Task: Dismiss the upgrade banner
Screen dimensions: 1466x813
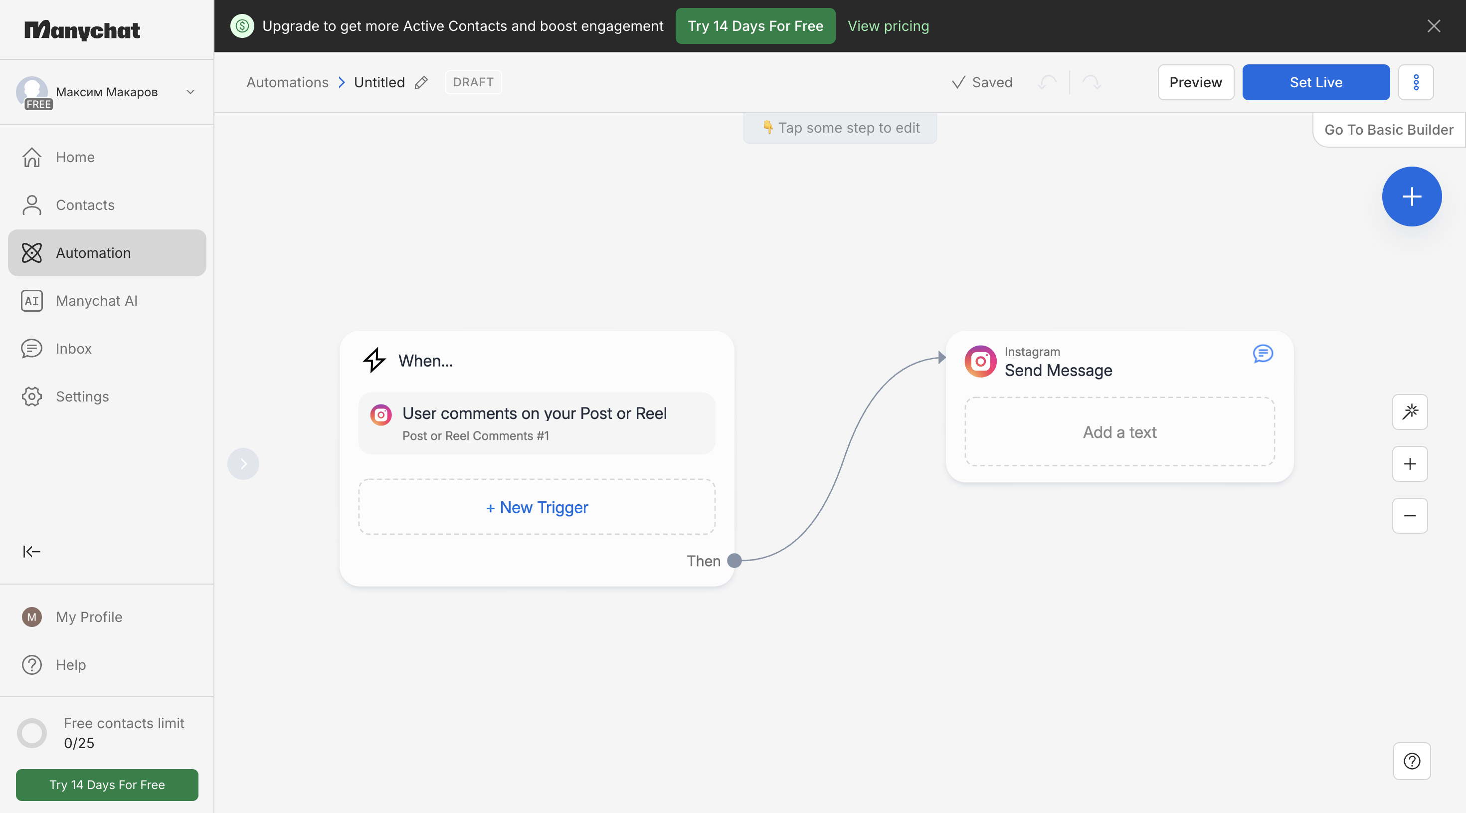Action: tap(1434, 25)
